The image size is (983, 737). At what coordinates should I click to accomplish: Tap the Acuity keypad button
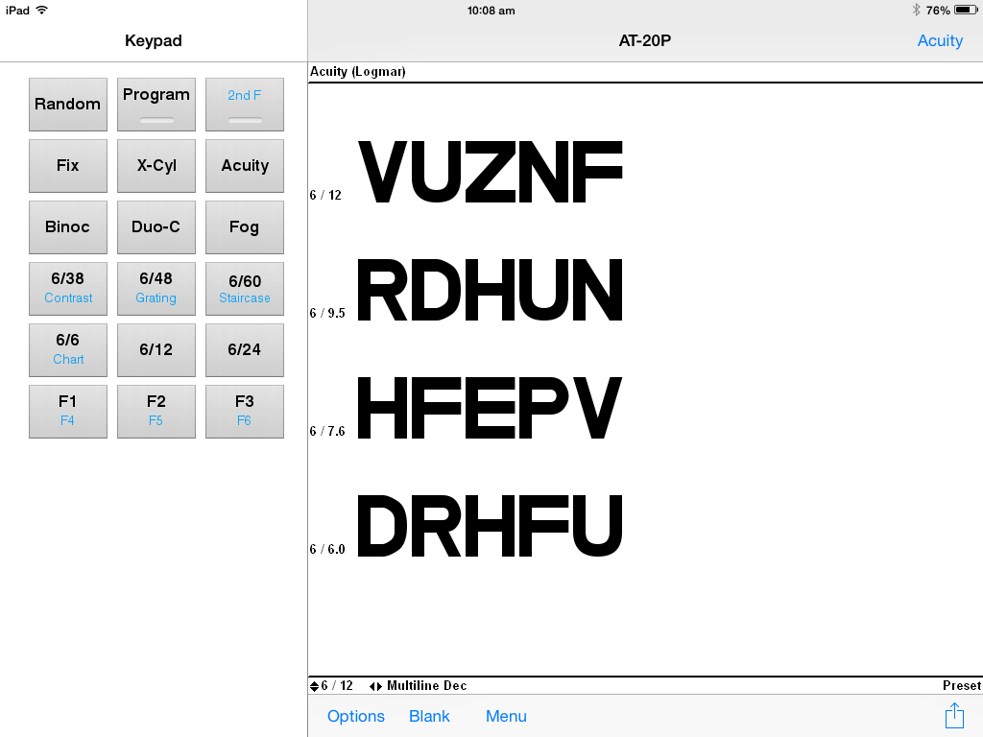[245, 165]
